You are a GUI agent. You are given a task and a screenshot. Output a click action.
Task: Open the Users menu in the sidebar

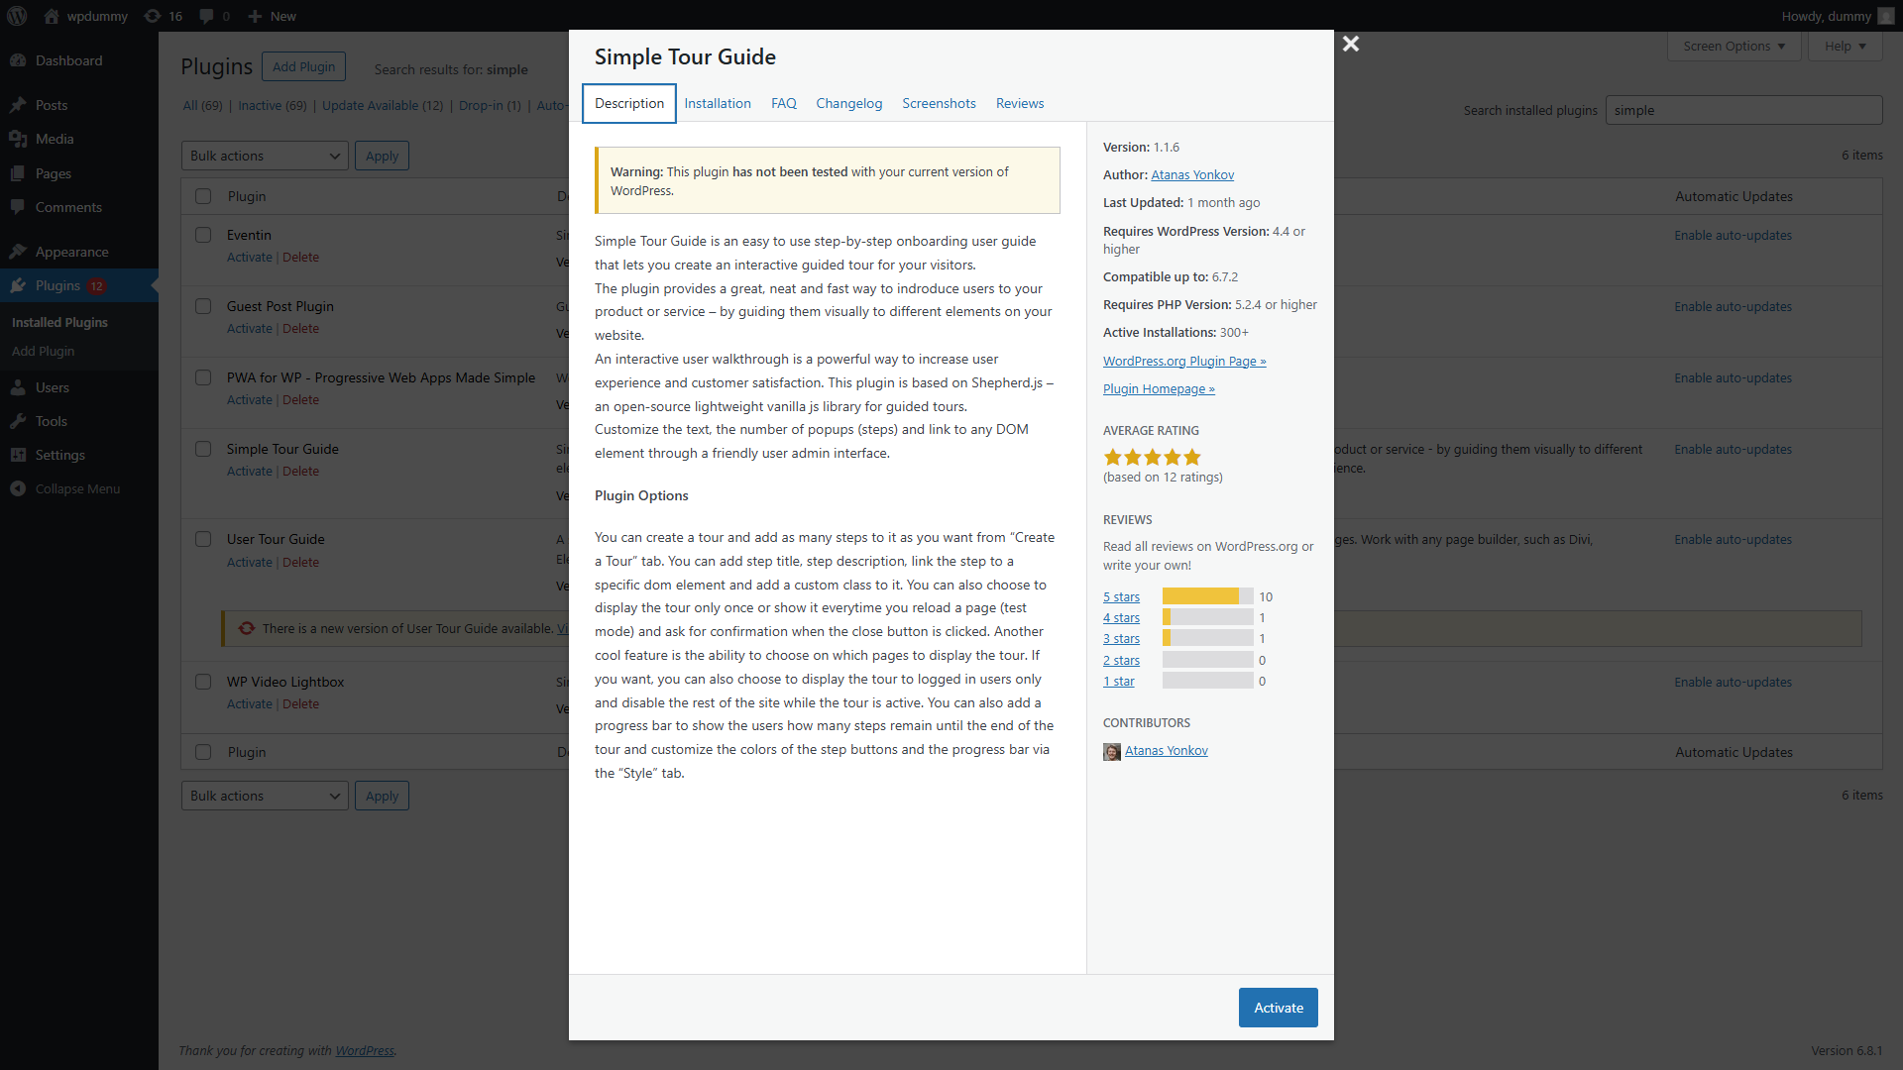pyautogui.click(x=79, y=387)
